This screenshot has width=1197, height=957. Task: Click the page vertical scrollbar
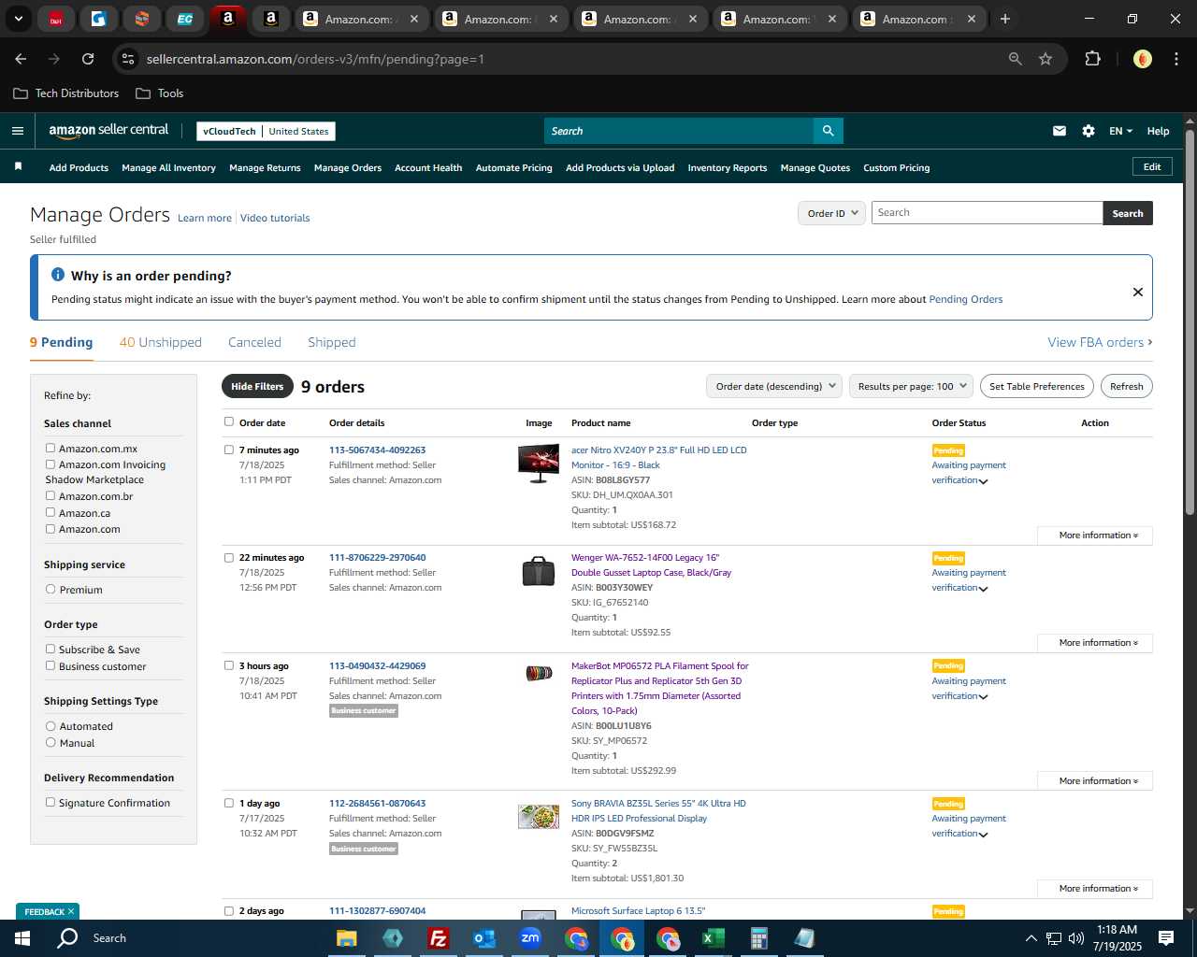tap(1190, 322)
